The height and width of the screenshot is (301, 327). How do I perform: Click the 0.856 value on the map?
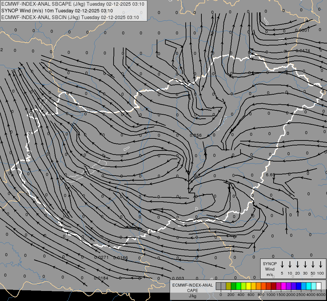(196, 135)
